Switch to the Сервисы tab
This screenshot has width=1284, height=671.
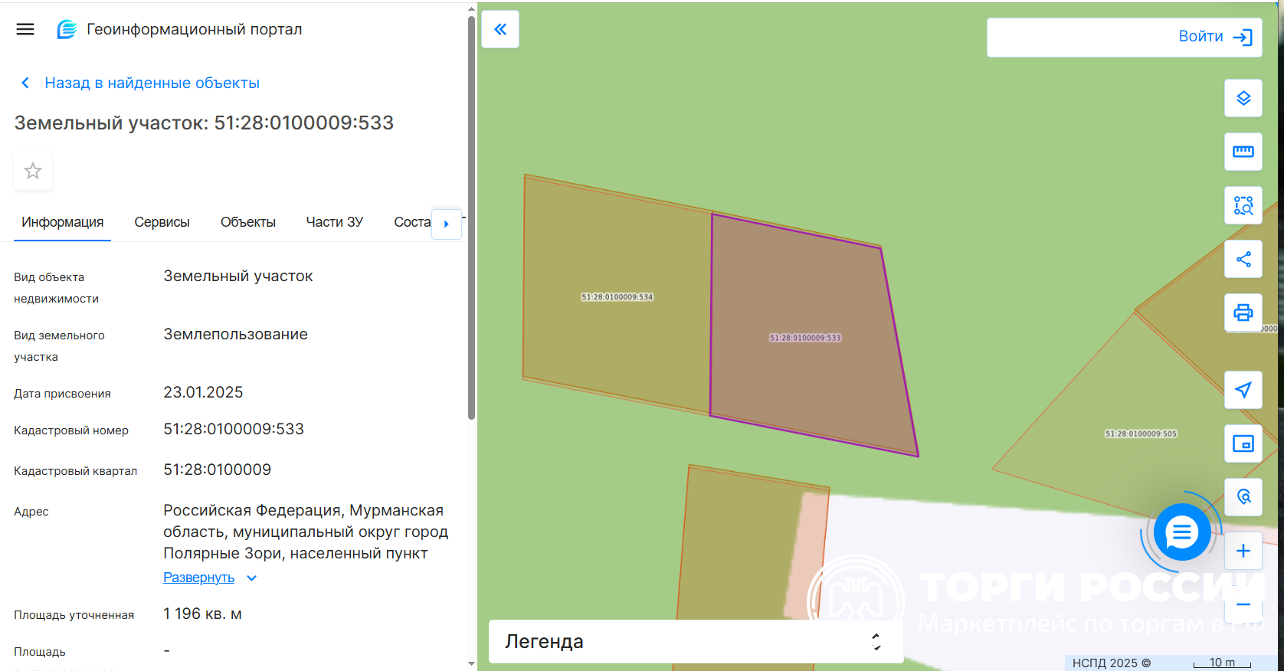tap(162, 222)
